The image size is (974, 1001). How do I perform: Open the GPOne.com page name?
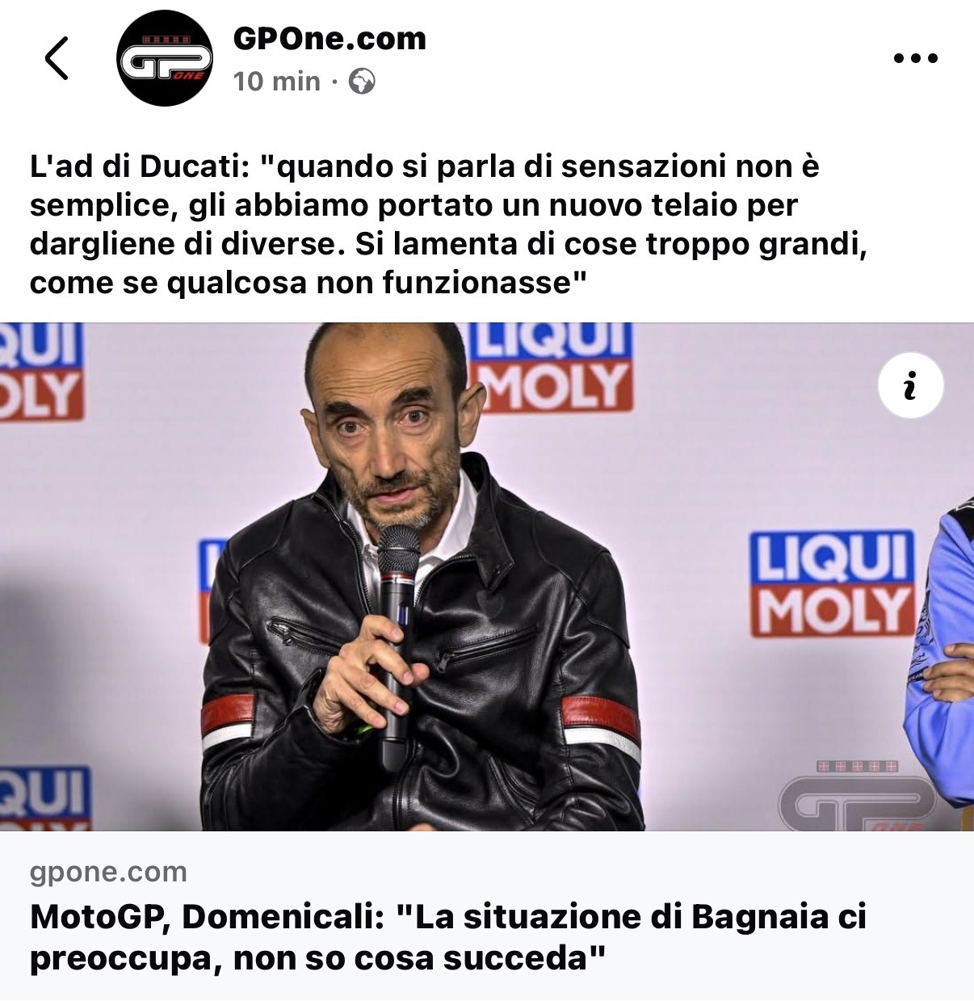click(330, 38)
